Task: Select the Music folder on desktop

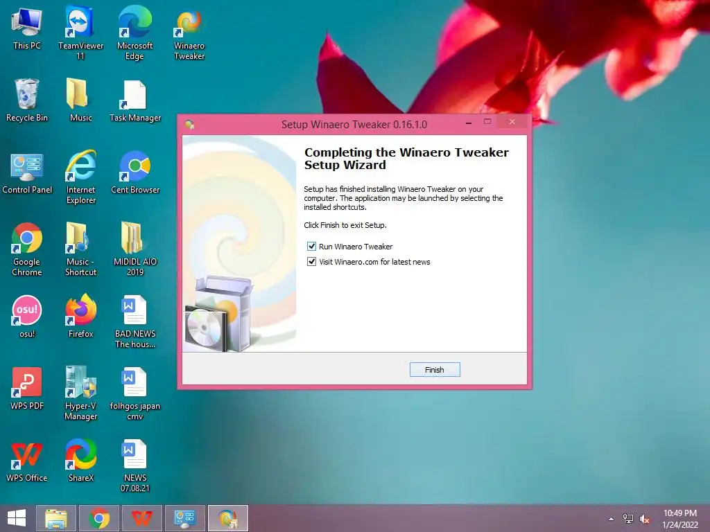Action: click(80, 100)
